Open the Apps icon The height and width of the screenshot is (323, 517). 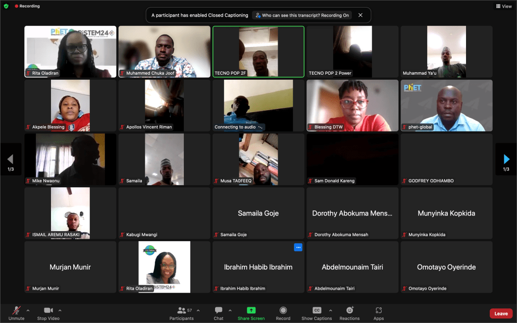point(379,310)
